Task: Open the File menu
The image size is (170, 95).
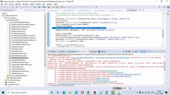Action: (x=2, y=4)
